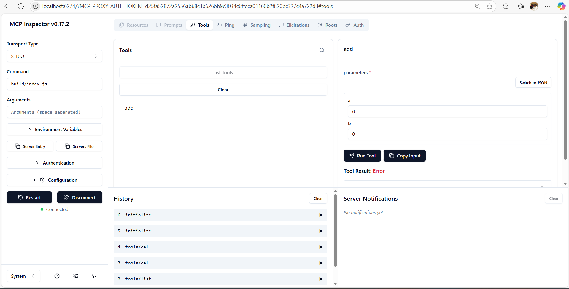Open the System theme selector

tap(23, 276)
